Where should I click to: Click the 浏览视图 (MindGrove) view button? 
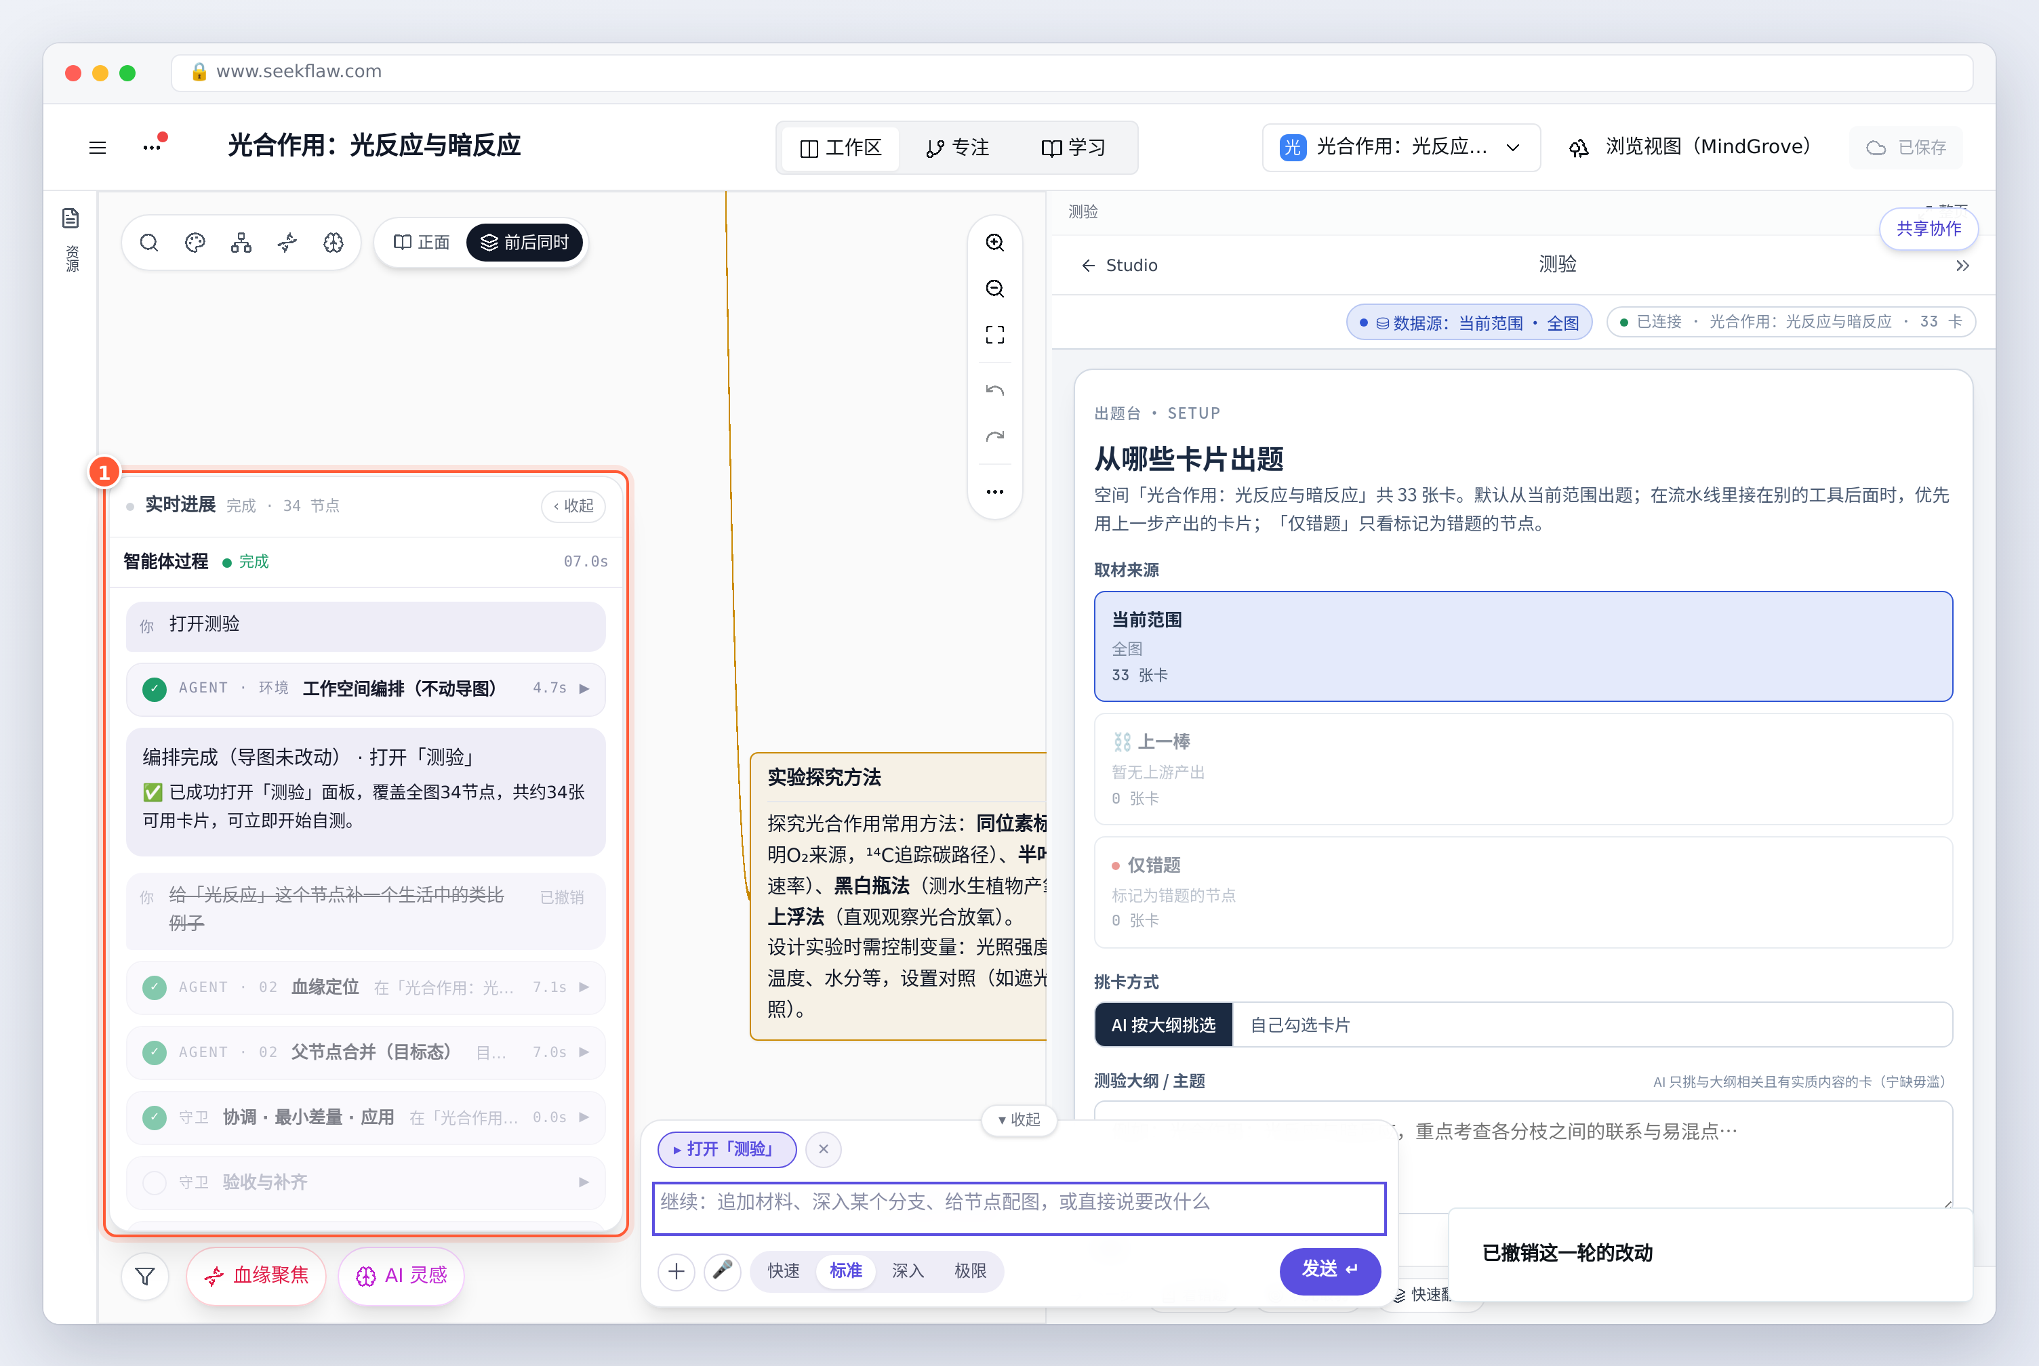coord(1690,147)
